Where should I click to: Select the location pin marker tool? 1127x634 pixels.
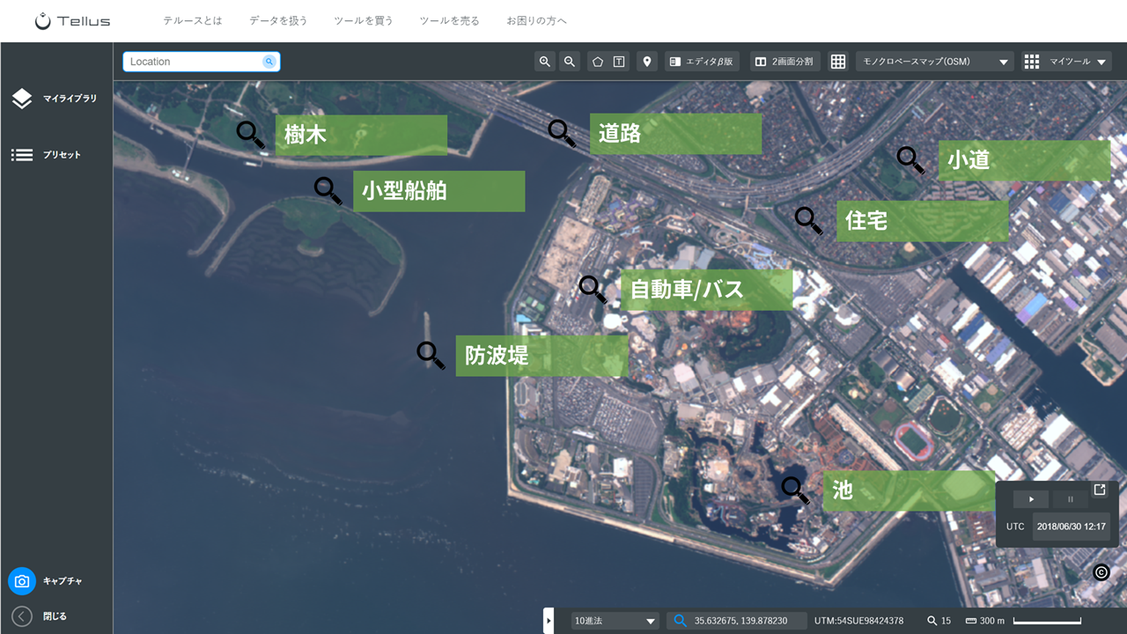[x=647, y=62]
